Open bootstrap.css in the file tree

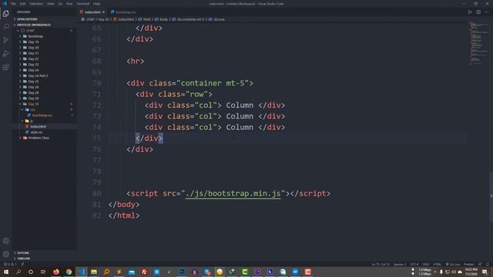point(44,115)
